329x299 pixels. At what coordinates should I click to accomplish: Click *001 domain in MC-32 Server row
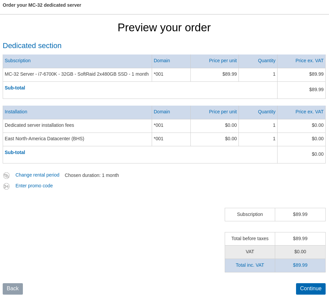click(x=159, y=74)
